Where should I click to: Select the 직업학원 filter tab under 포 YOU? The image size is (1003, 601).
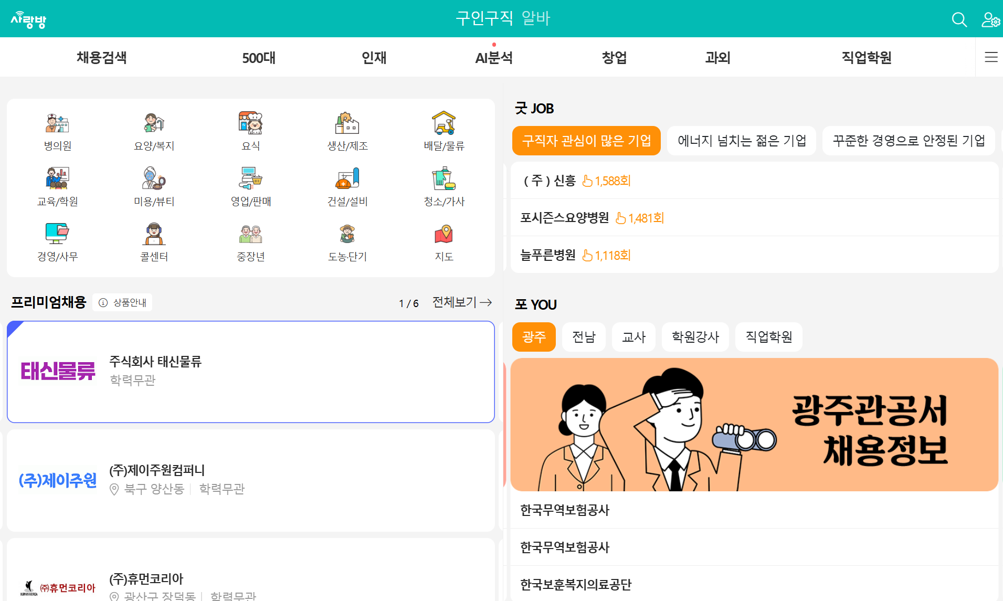pyautogui.click(x=769, y=337)
